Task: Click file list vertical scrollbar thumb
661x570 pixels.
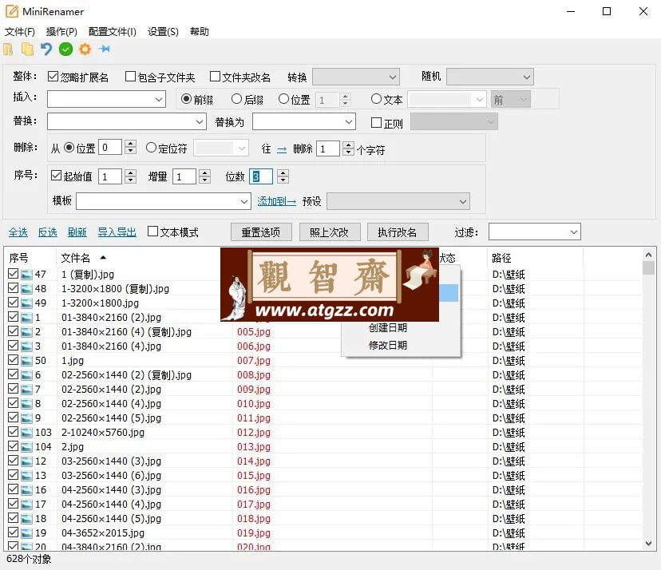Action: pyautogui.click(x=648, y=267)
